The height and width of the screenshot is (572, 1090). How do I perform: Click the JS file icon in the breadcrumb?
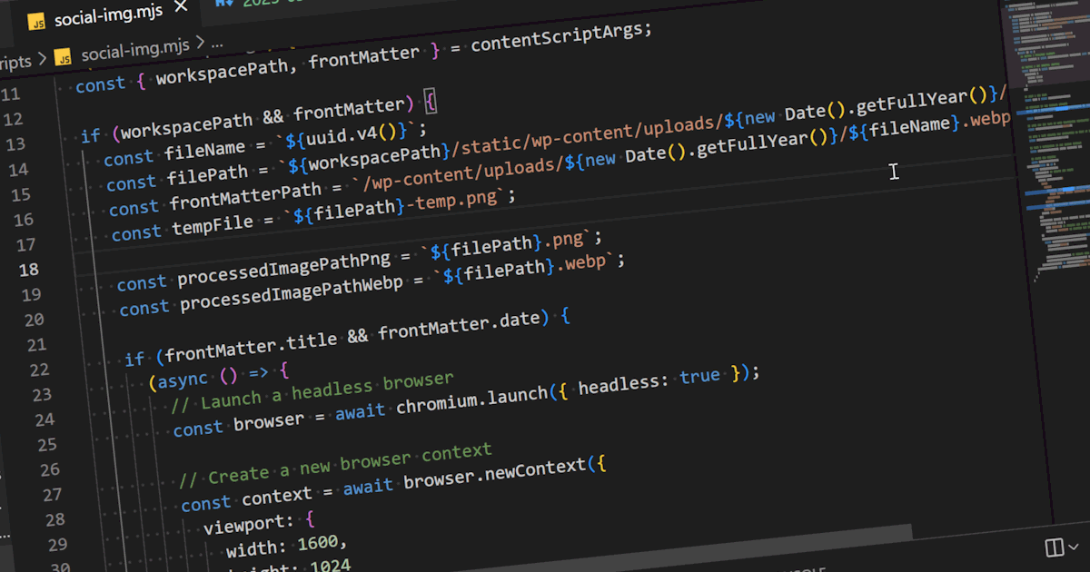pos(63,57)
